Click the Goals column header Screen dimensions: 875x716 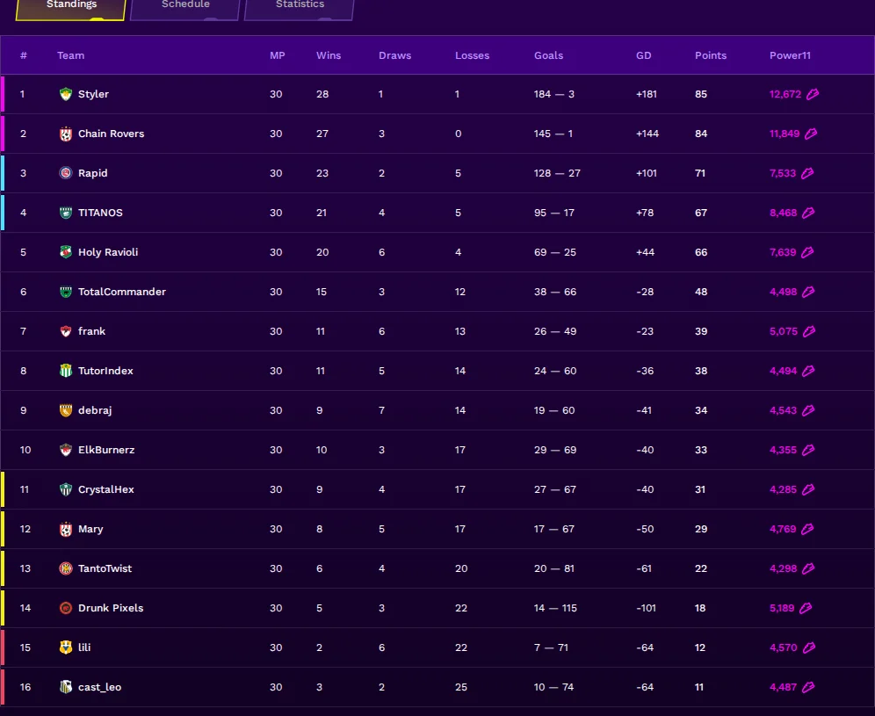click(548, 55)
